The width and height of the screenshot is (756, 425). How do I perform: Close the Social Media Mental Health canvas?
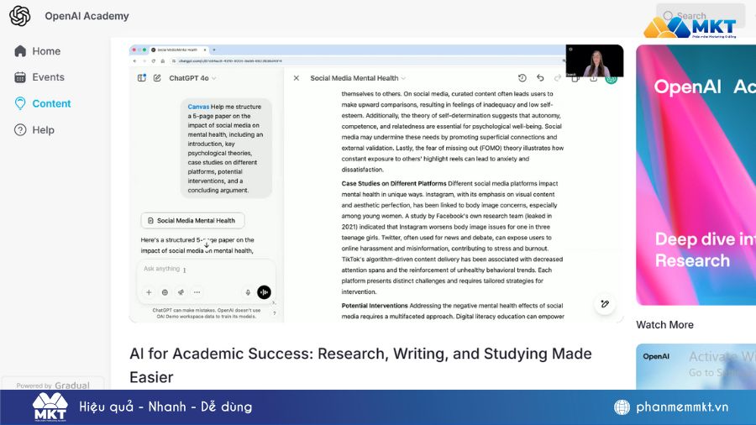pos(297,78)
